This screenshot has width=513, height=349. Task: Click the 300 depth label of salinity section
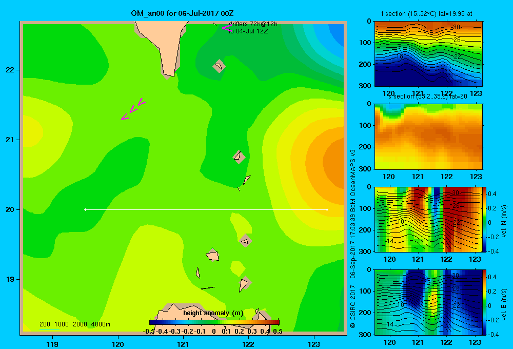pyautogui.click(x=366, y=169)
